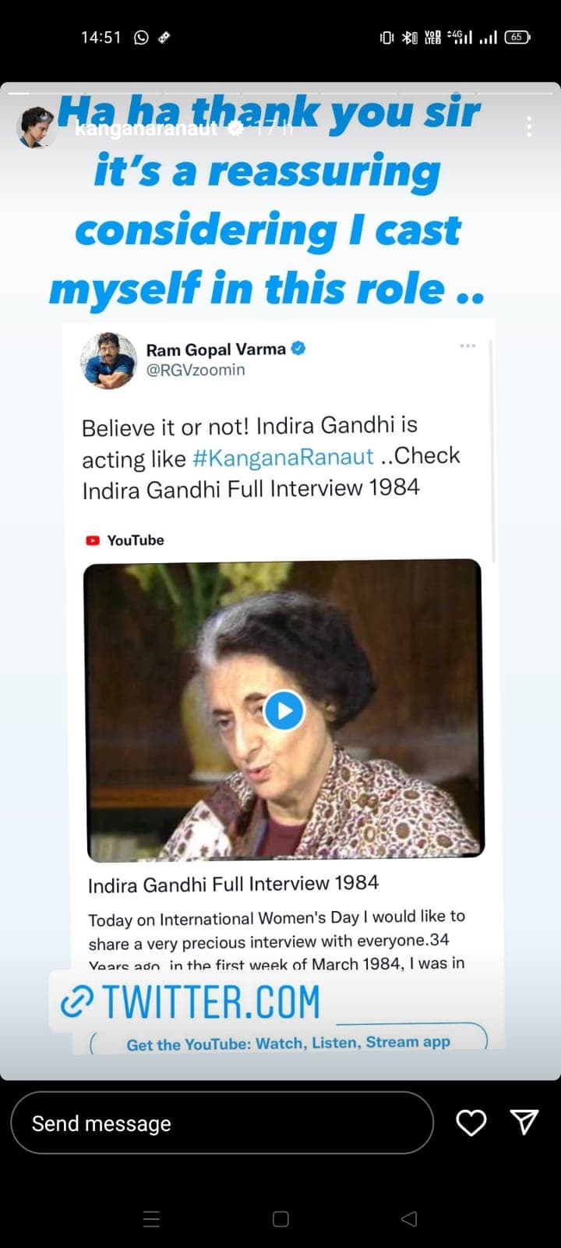Tap the YouTube logo in the tweet
Viewport: 561px width, 1248px height.
pos(93,540)
